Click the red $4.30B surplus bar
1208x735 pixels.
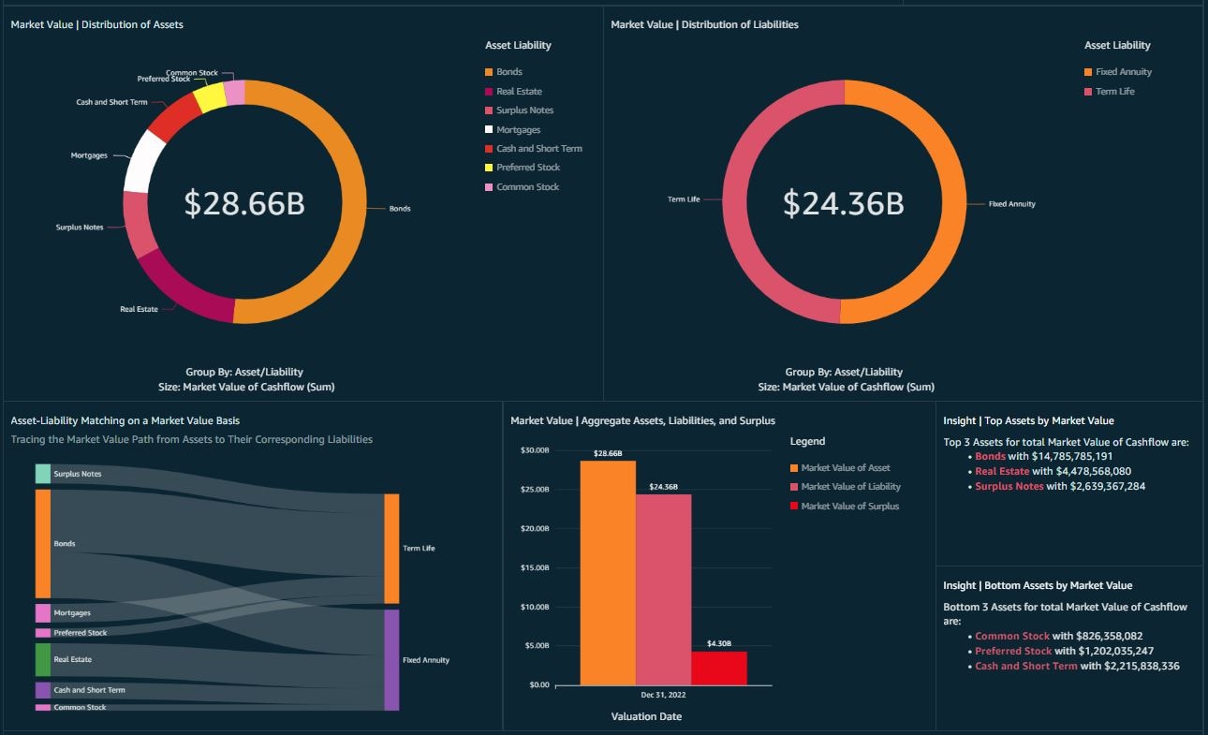click(719, 668)
